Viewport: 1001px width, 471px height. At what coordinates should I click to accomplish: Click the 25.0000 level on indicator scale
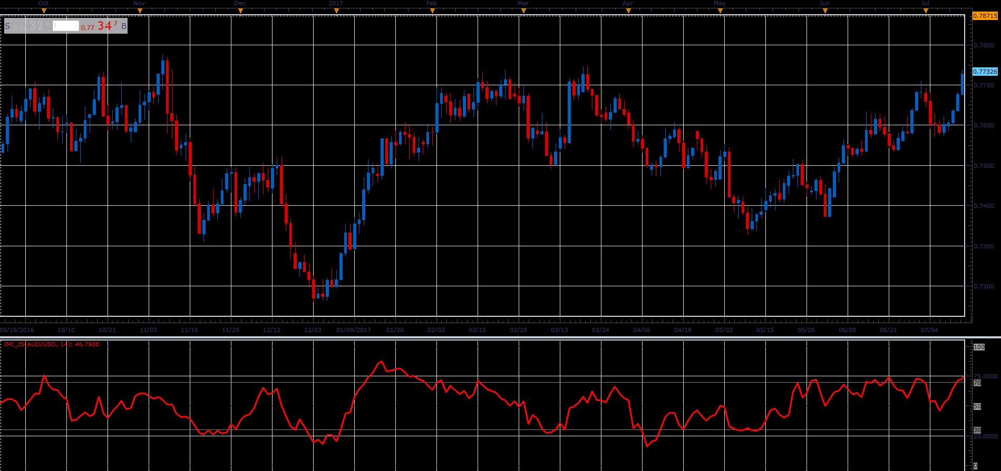coord(985,436)
